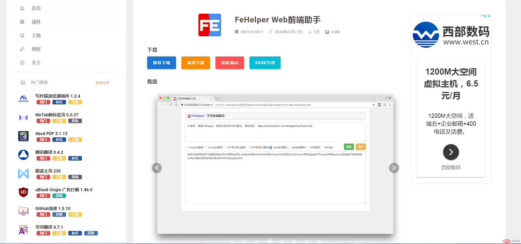Click the 教程 pencil icon in the sidebar
This screenshot has height=244, width=521.
[x=22, y=49]
